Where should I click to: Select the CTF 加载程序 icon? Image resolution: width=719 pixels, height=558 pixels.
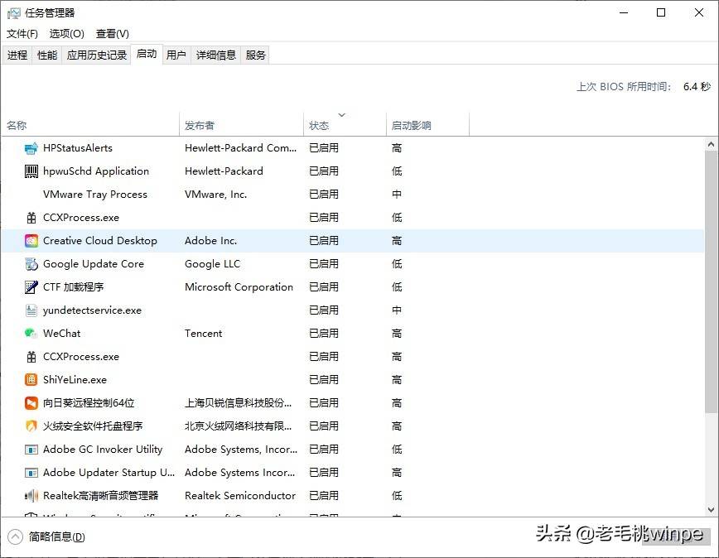(31, 286)
